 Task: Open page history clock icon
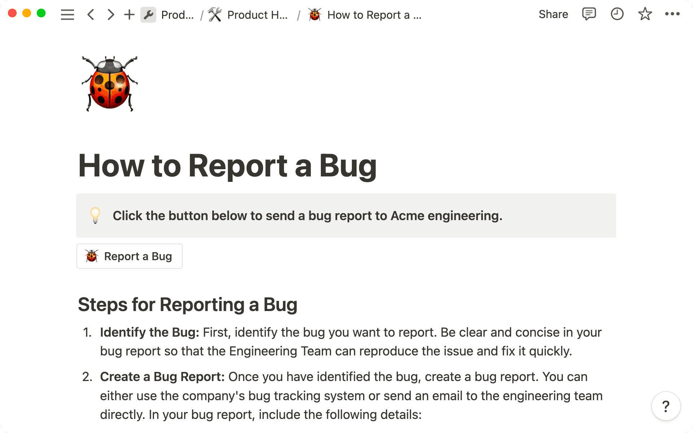click(617, 14)
